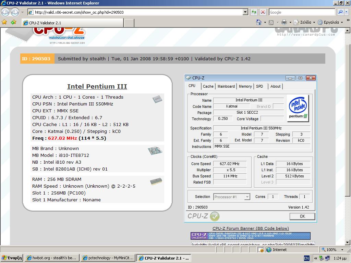Click the CPU-Z validation database logo
Screen dimensions: 351x263
(x=59, y=36)
